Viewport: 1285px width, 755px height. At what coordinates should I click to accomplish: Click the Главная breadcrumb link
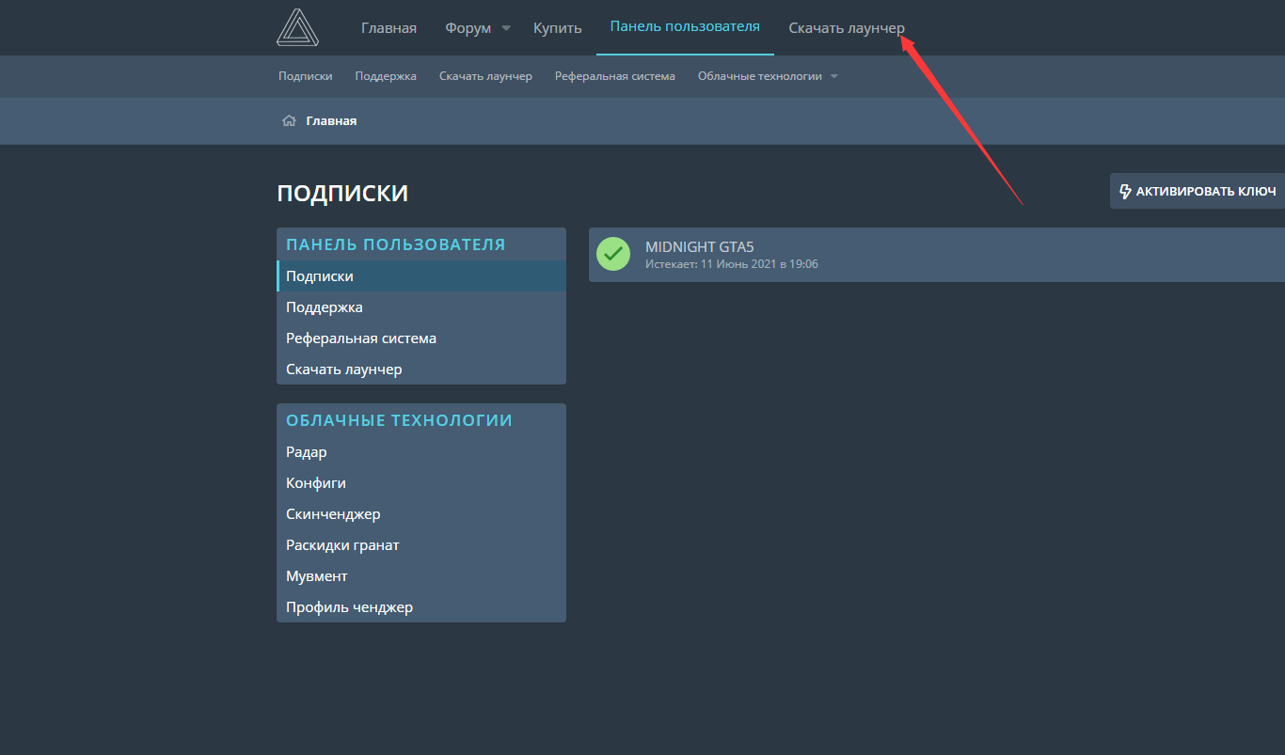(x=331, y=121)
